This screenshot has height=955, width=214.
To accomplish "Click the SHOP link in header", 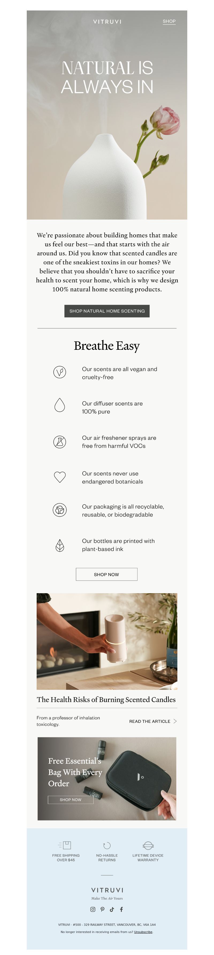I will [169, 21].
